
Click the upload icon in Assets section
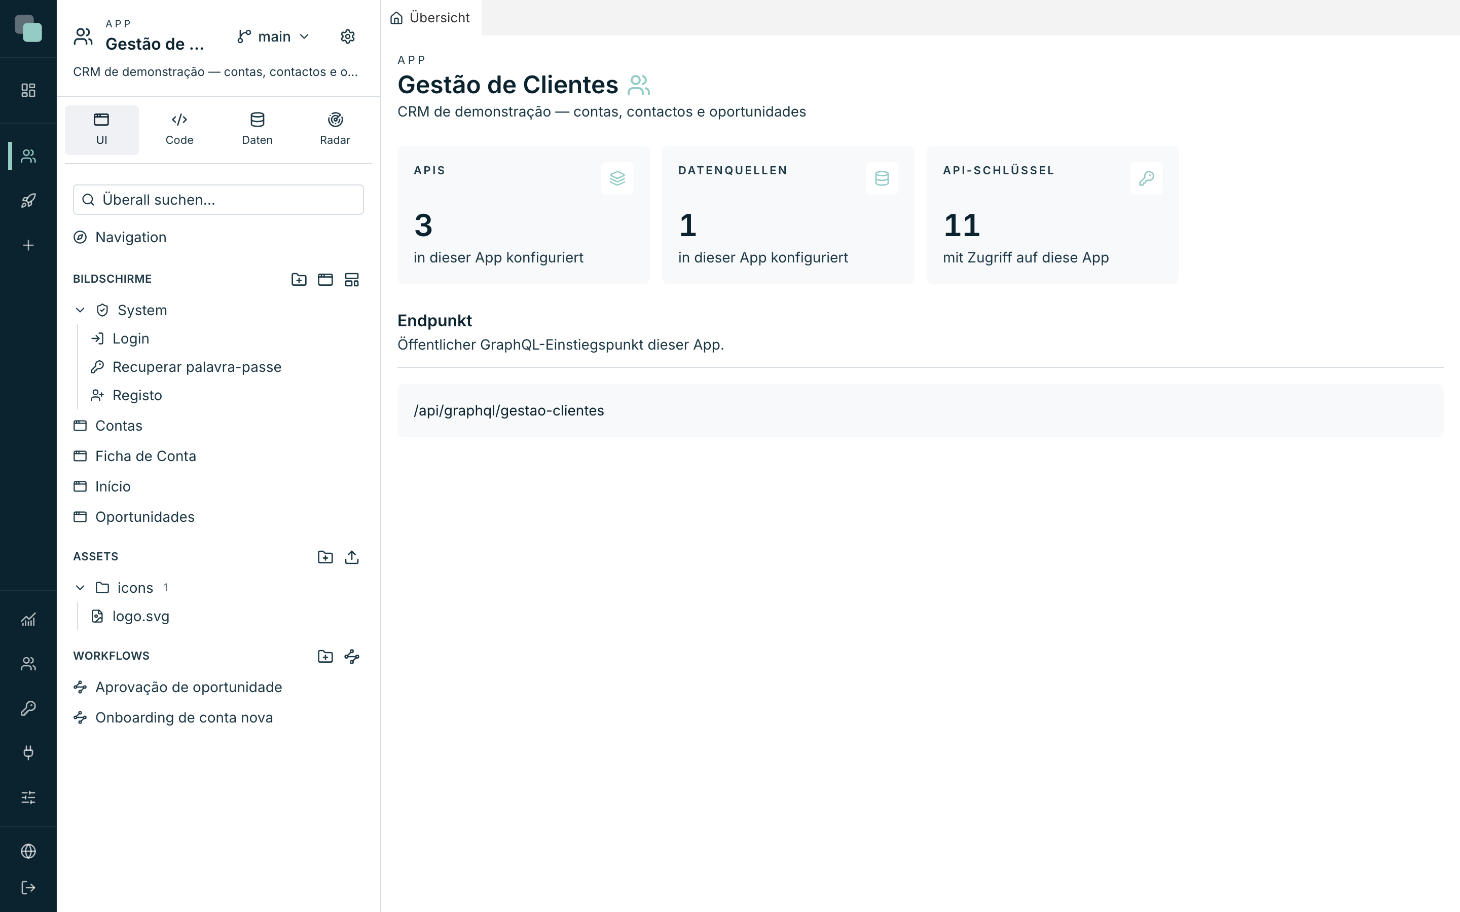coord(352,557)
